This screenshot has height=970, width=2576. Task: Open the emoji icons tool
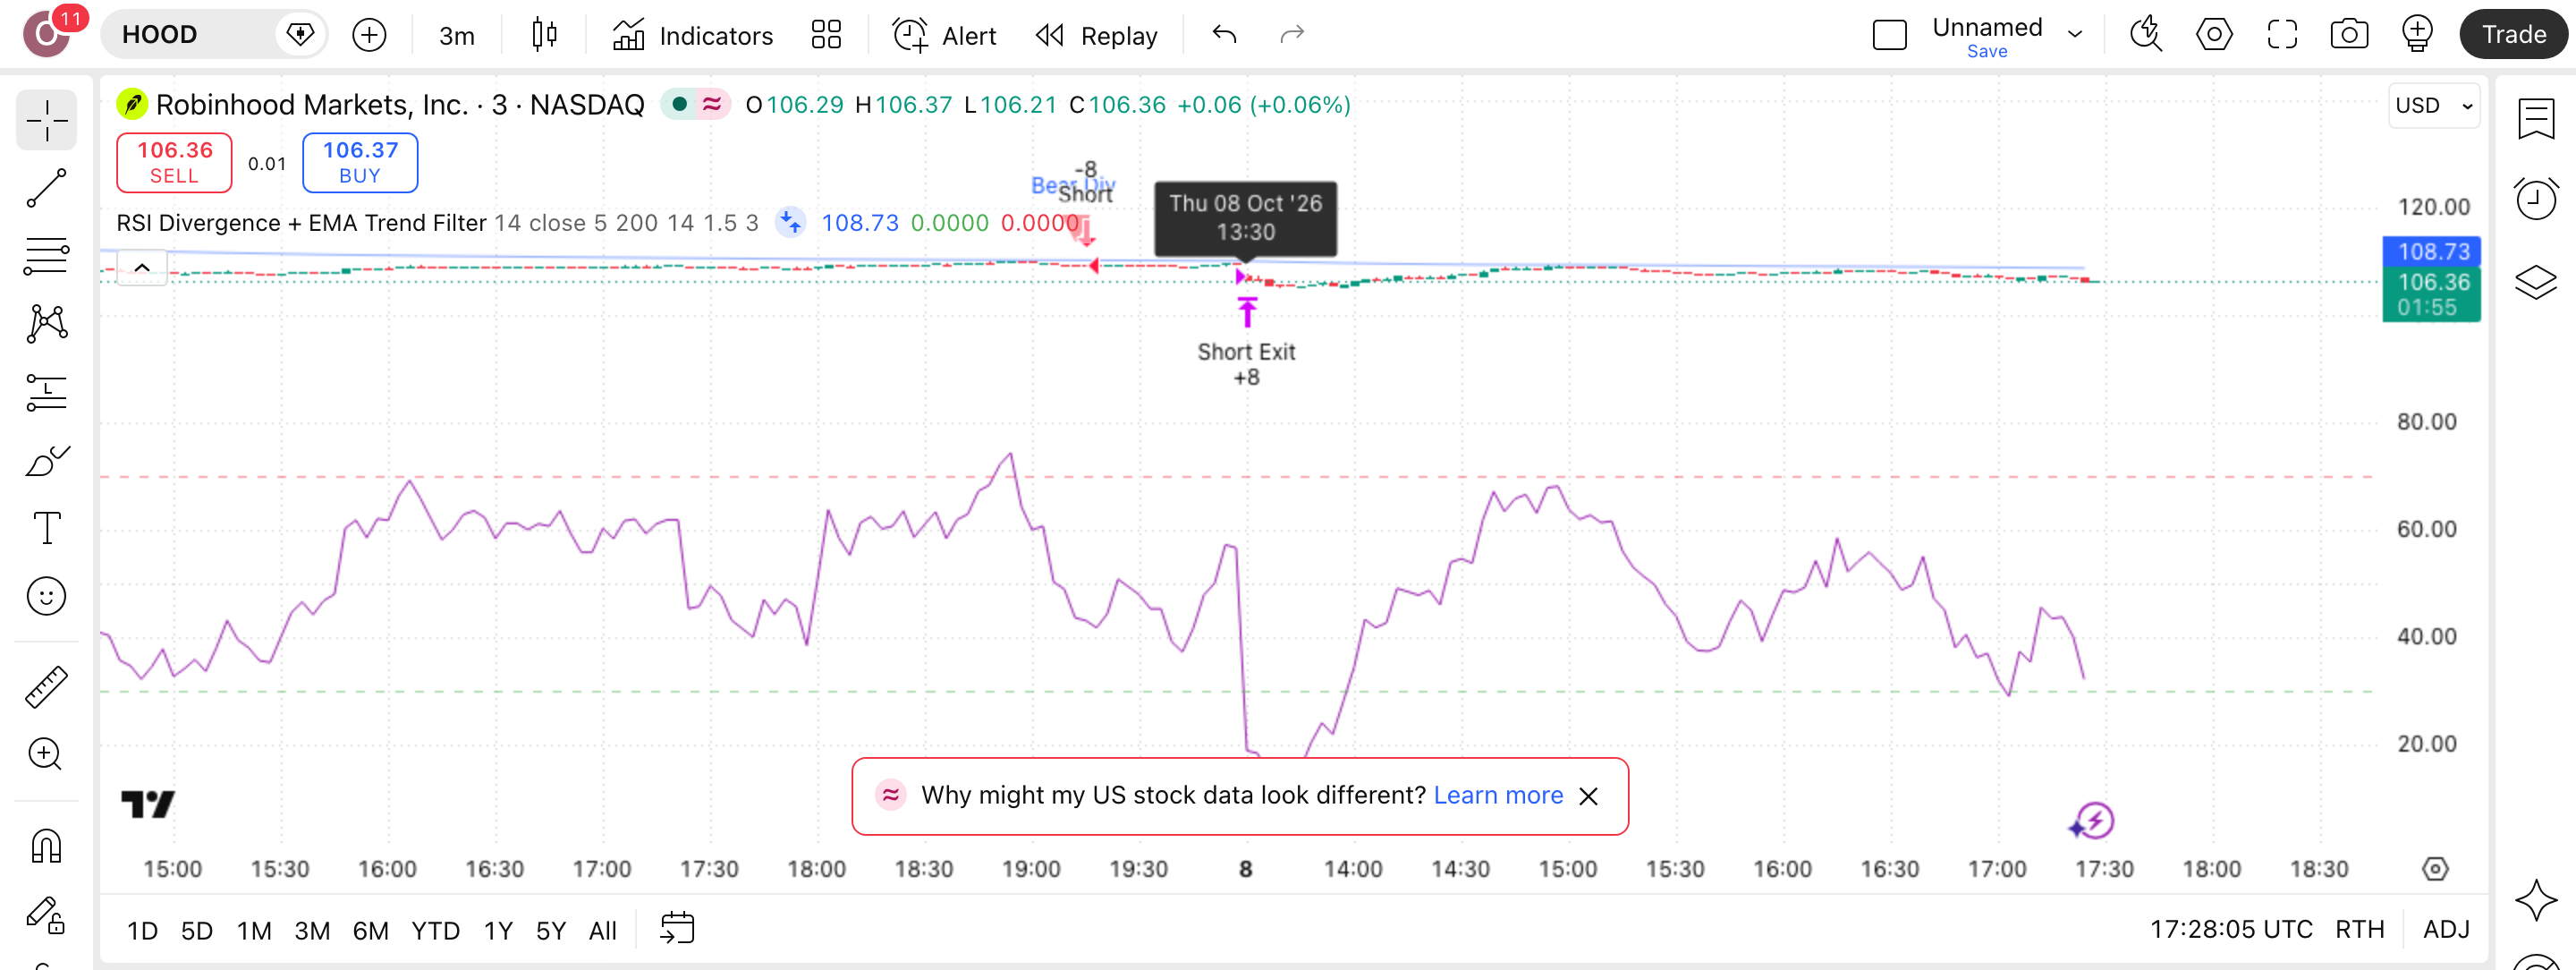(x=47, y=596)
